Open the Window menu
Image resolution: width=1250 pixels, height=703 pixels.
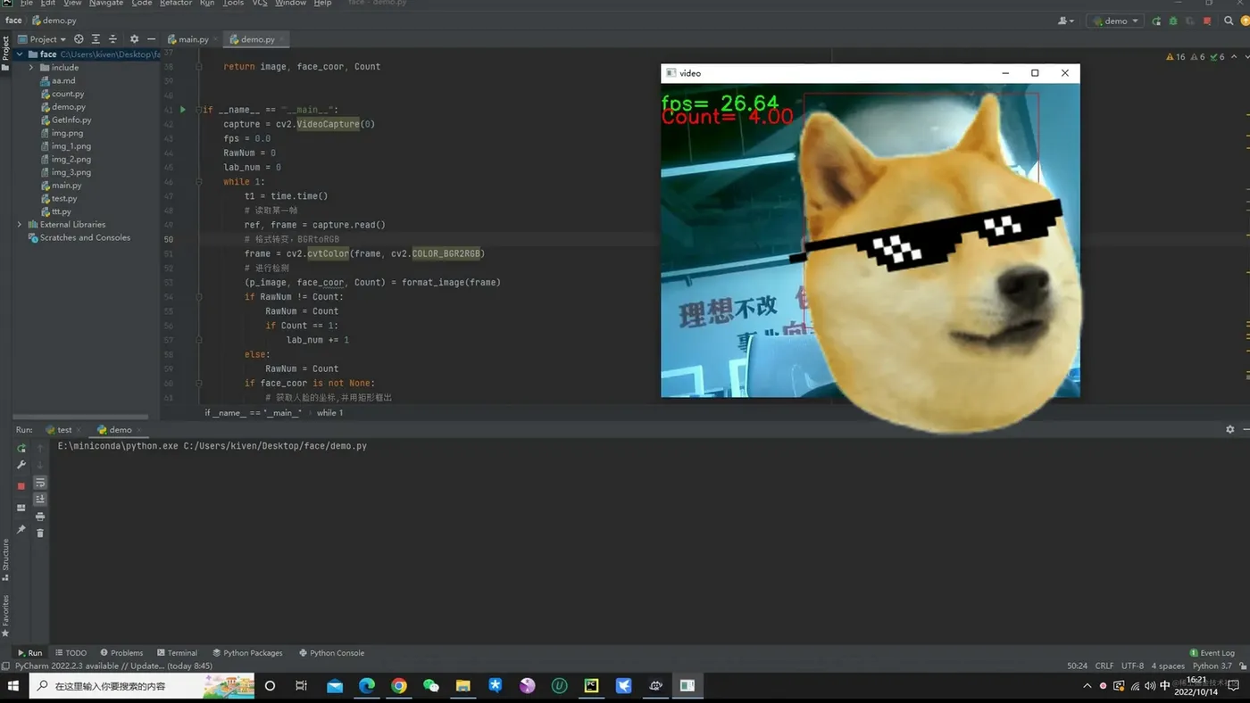[290, 4]
